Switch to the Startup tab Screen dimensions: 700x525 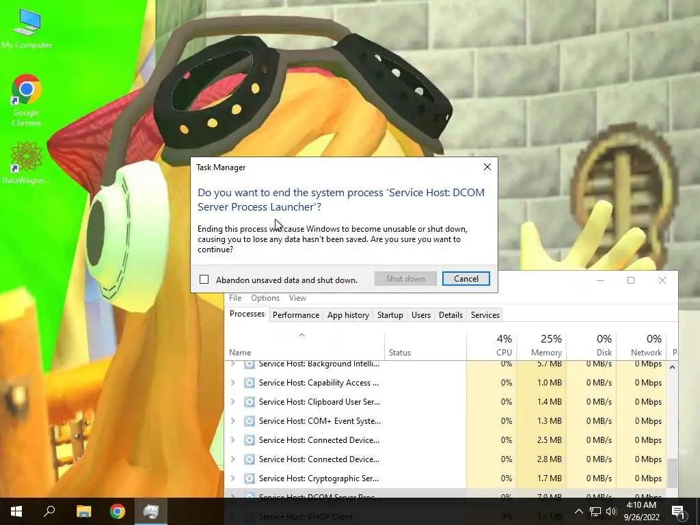click(390, 314)
